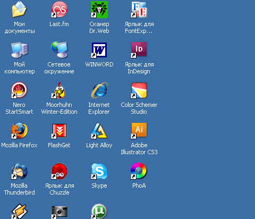
Task: Click the Mozilla Firefox shortcut
Action: pyautogui.click(x=19, y=131)
